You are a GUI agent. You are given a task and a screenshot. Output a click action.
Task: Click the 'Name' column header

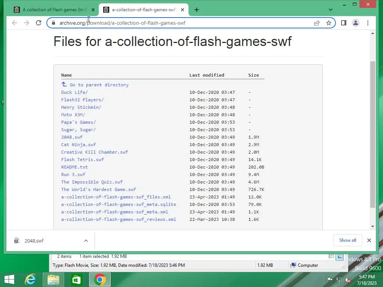pos(67,75)
